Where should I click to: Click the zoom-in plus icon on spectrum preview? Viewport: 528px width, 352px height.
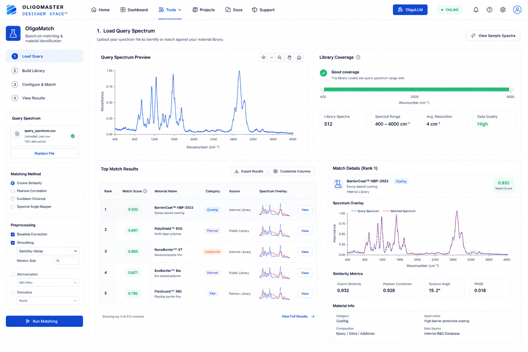click(x=263, y=57)
